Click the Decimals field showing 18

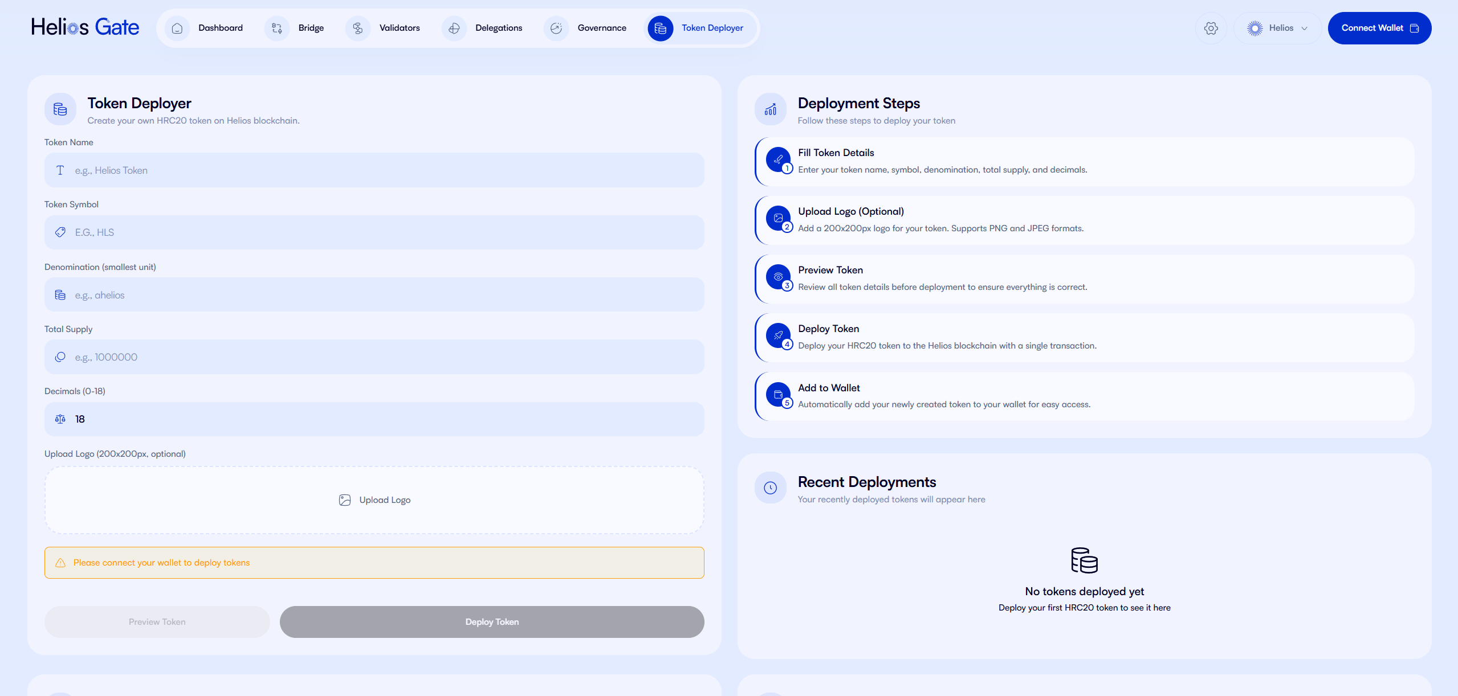(374, 419)
